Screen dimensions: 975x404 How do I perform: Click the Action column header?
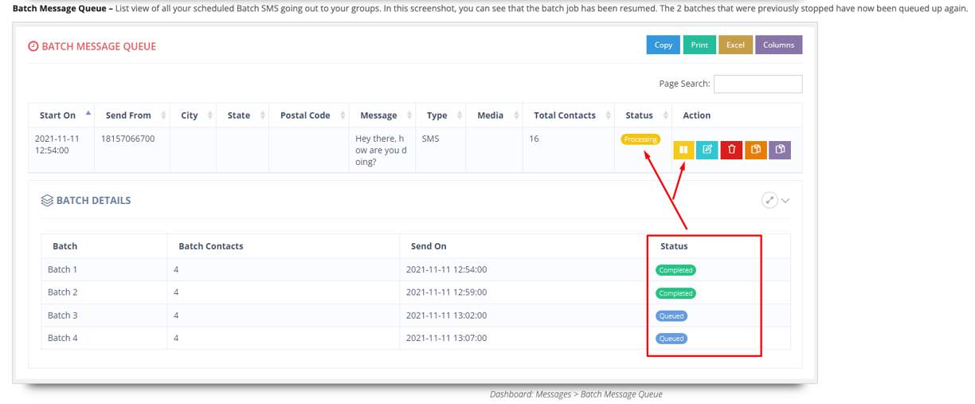coord(737,115)
